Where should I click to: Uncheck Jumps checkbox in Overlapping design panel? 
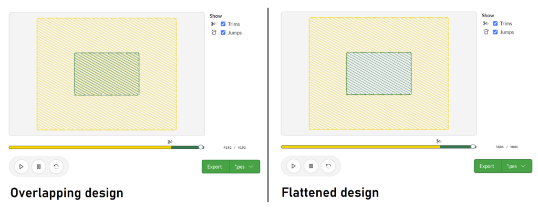tap(223, 32)
